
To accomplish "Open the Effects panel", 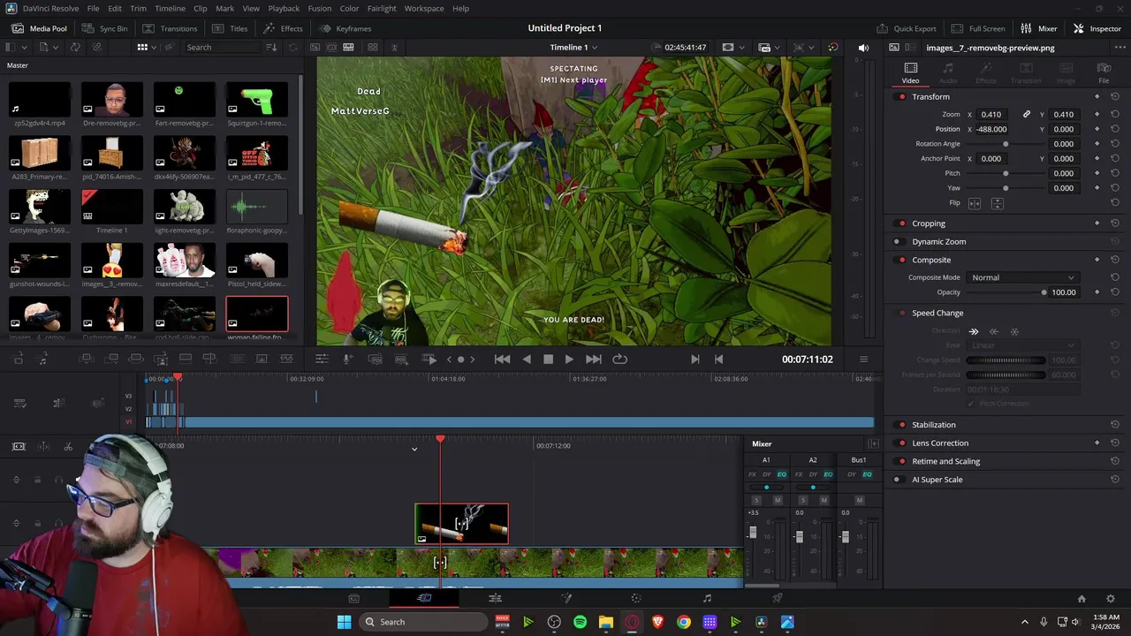I will 283,28.
